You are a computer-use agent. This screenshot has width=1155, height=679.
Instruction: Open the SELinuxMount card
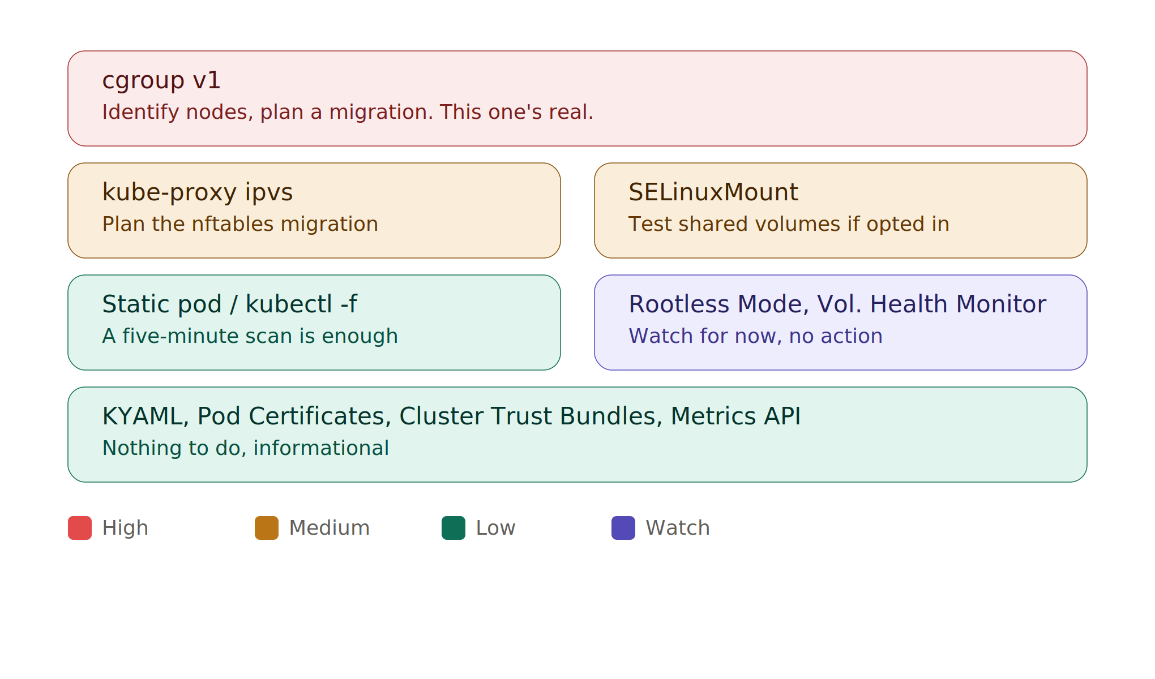click(841, 210)
